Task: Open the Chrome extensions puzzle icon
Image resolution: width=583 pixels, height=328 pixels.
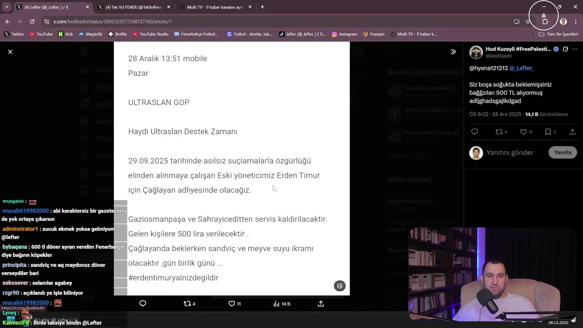Action: pos(545,21)
